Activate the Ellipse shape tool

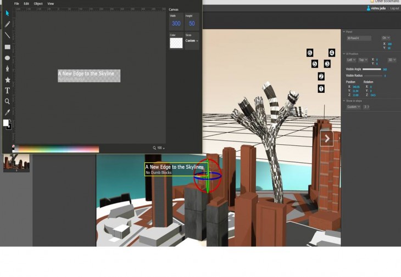(x=7, y=58)
